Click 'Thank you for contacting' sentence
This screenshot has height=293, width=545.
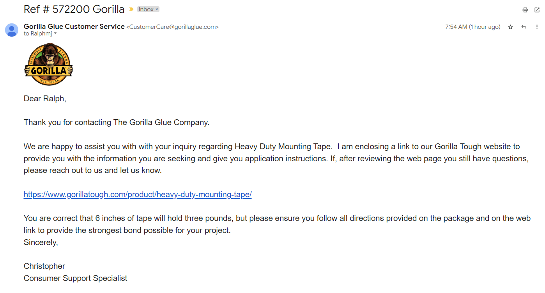[x=117, y=122]
